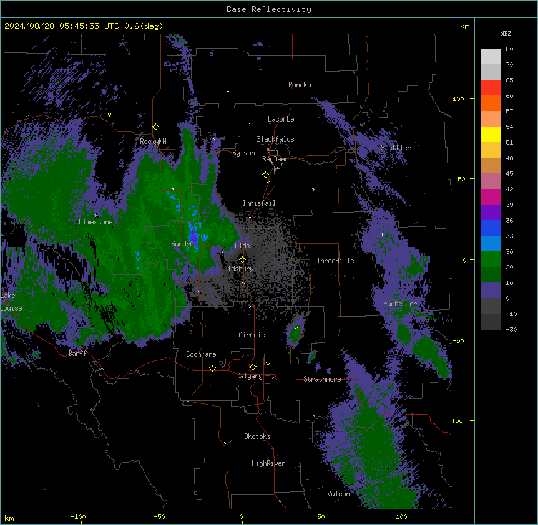This screenshot has height=525, width=538.
Task: Click the -100 tick label on bottom axis
Action: pyautogui.click(x=78, y=516)
